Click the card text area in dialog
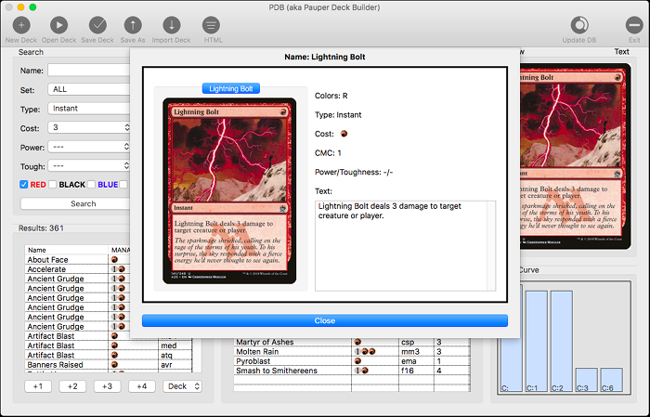The height and width of the screenshot is (417, 650). click(405, 246)
